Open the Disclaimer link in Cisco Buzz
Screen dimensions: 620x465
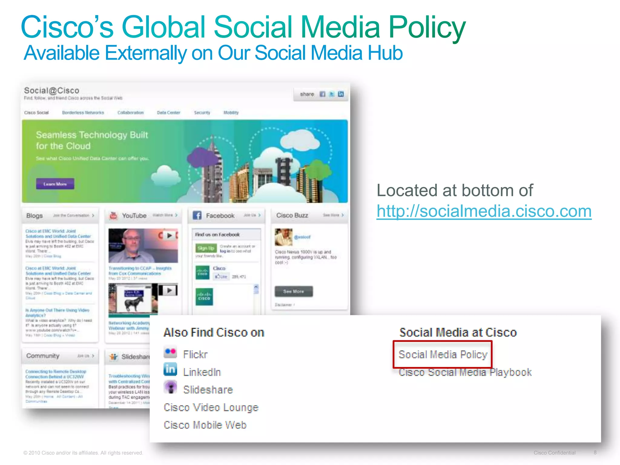(285, 305)
